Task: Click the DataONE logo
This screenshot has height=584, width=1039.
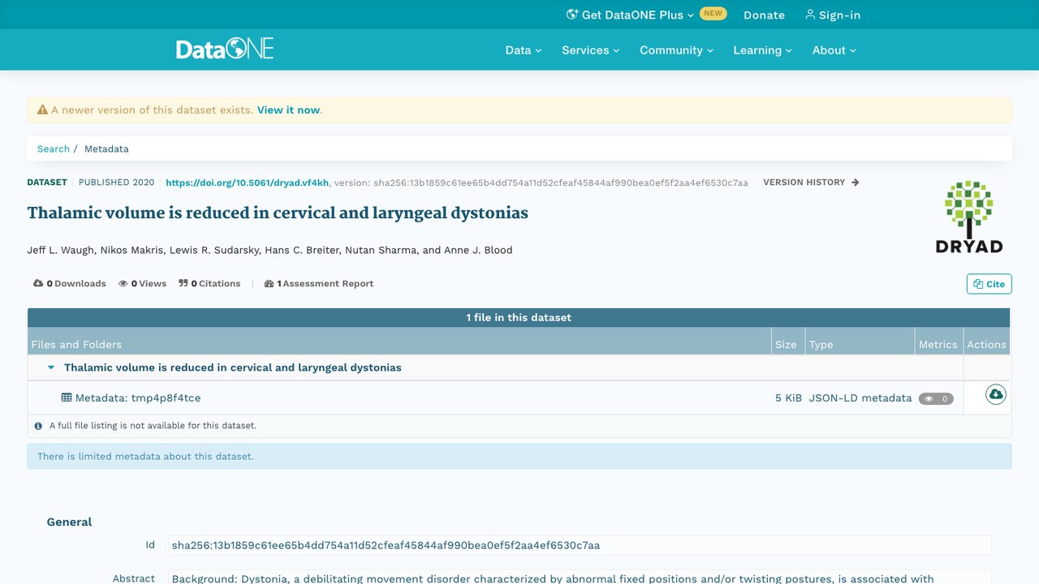Action: coord(225,49)
